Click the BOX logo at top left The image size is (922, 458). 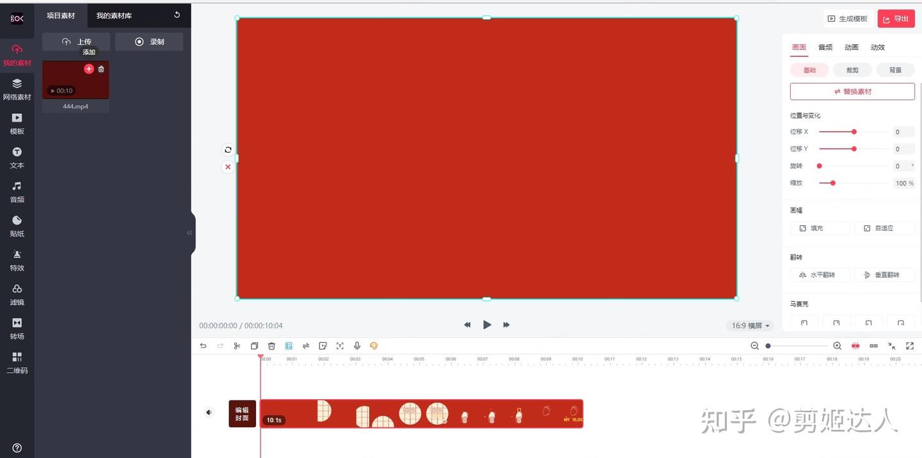point(17,19)
